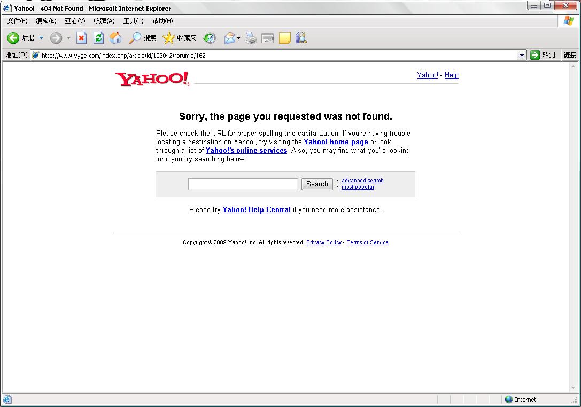Screen dimensions: 581x407
Task: Expand the Mail icon dropdown arrow
Action: [x=238, y=38]
